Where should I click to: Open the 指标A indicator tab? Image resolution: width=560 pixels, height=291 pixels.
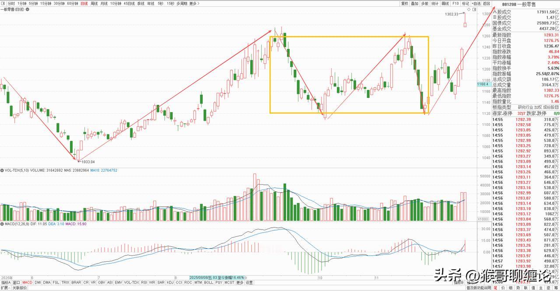pos(6,282)
